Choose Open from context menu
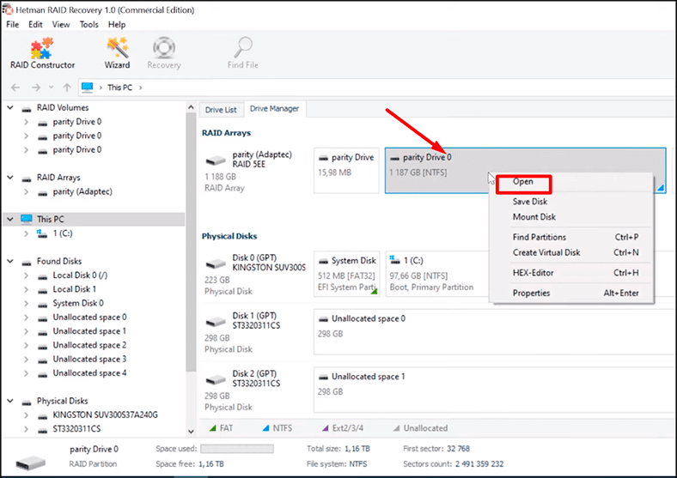Viewport: 677px width, 478px height. point(523,182)
